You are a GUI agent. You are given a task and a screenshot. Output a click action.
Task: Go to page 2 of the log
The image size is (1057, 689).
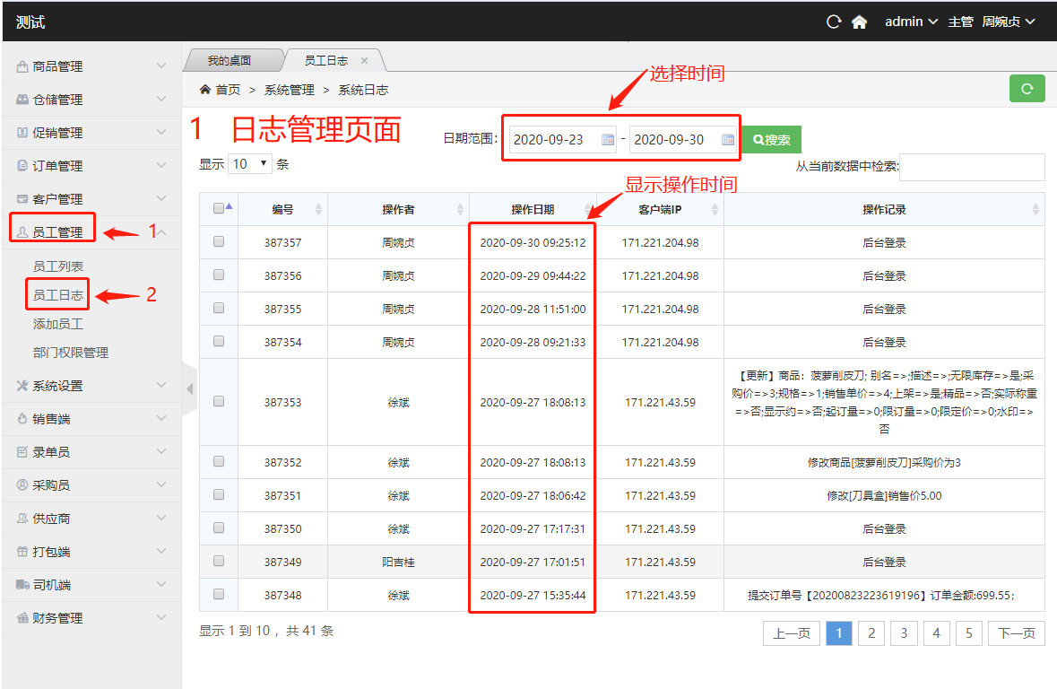(871, 633)
